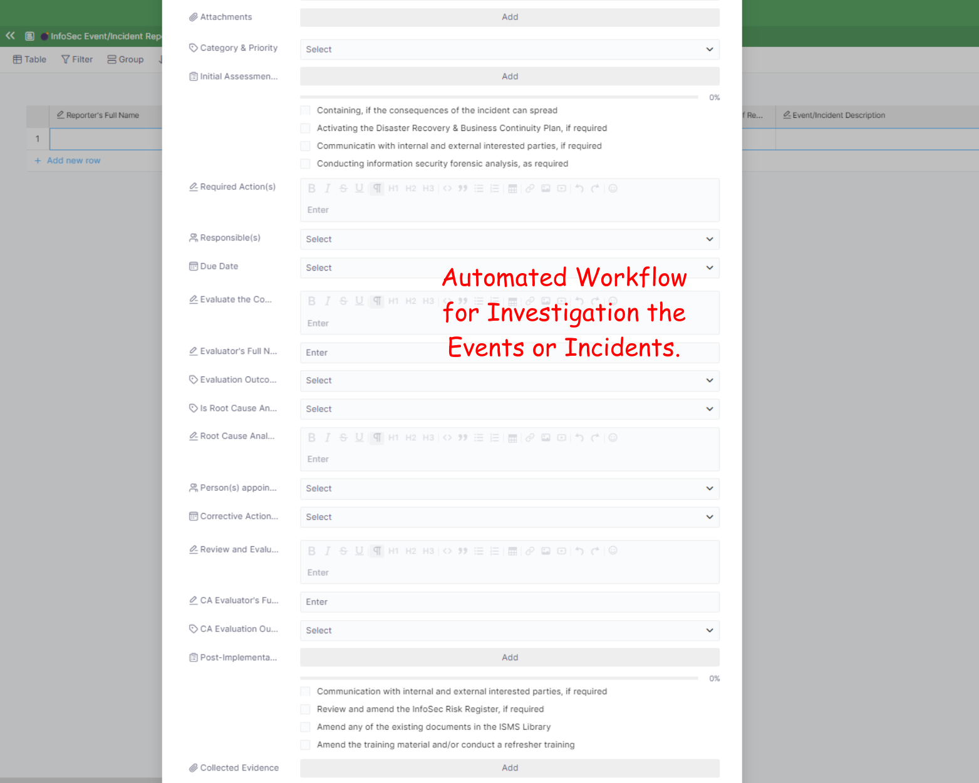Check 'Containing, if the consequences' checkbox
Screen dimensions: 979x783
(x=306, y=110)
